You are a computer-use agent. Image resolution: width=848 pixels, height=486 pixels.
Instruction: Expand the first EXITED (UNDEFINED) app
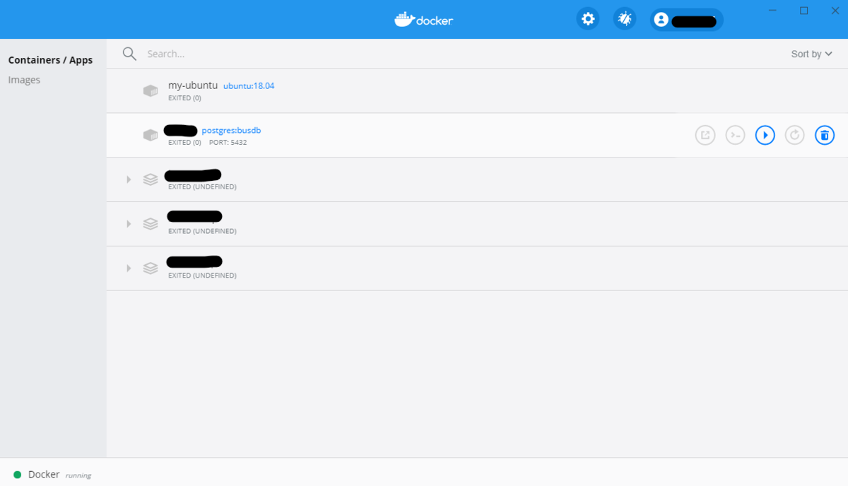129,179
